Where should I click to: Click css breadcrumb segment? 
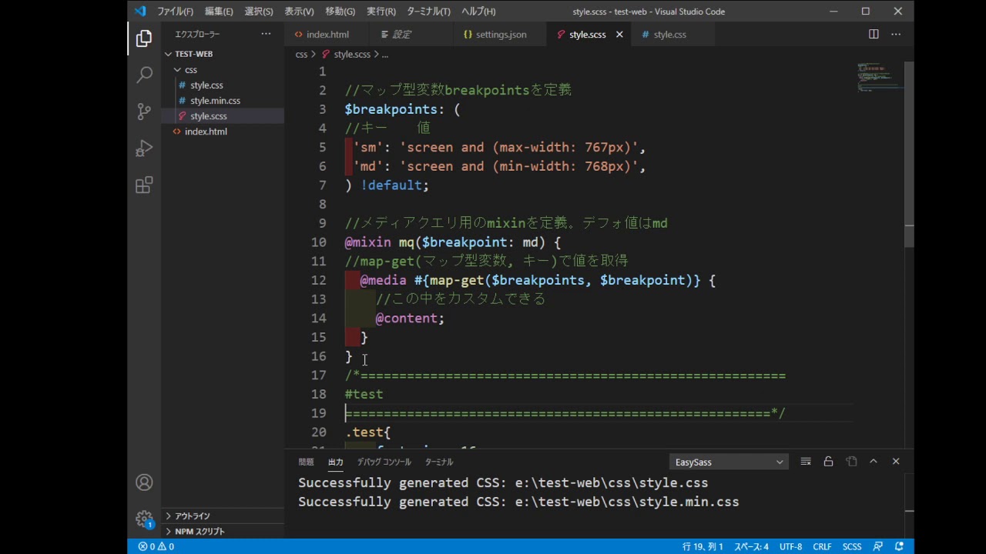pyautogui.click(x=301, y=54)
